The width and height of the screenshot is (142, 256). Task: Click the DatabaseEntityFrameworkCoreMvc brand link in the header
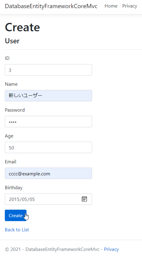(51, 6)
